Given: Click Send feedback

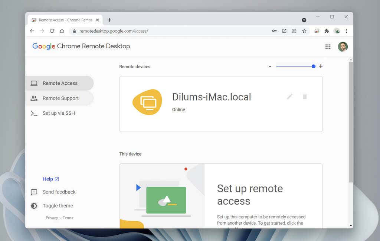Looking at the screenshot, I should coord(53,192).
